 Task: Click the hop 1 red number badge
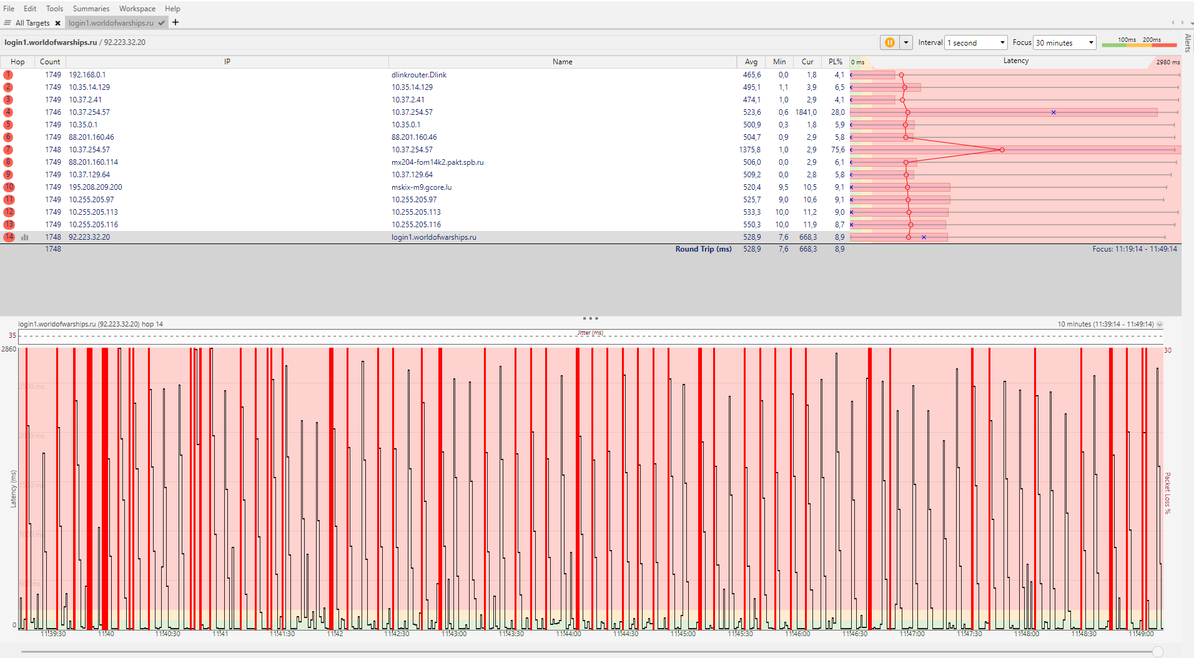(8, 75)
